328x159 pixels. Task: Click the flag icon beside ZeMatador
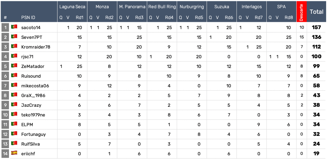[14, 66]
